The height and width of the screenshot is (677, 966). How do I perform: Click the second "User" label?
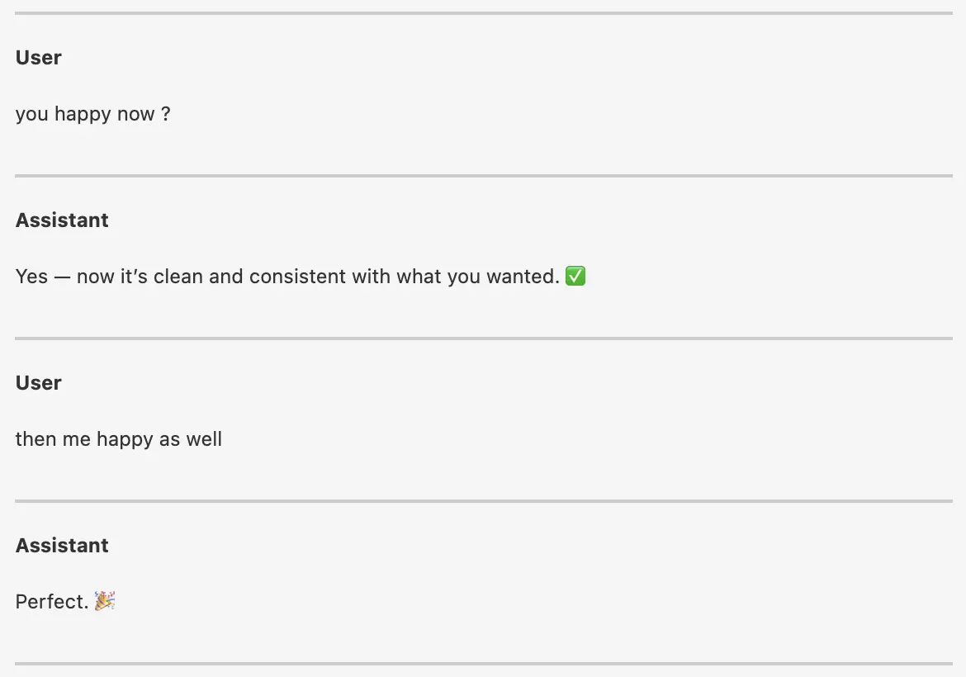pyautogui.click(x=39, y=383)
